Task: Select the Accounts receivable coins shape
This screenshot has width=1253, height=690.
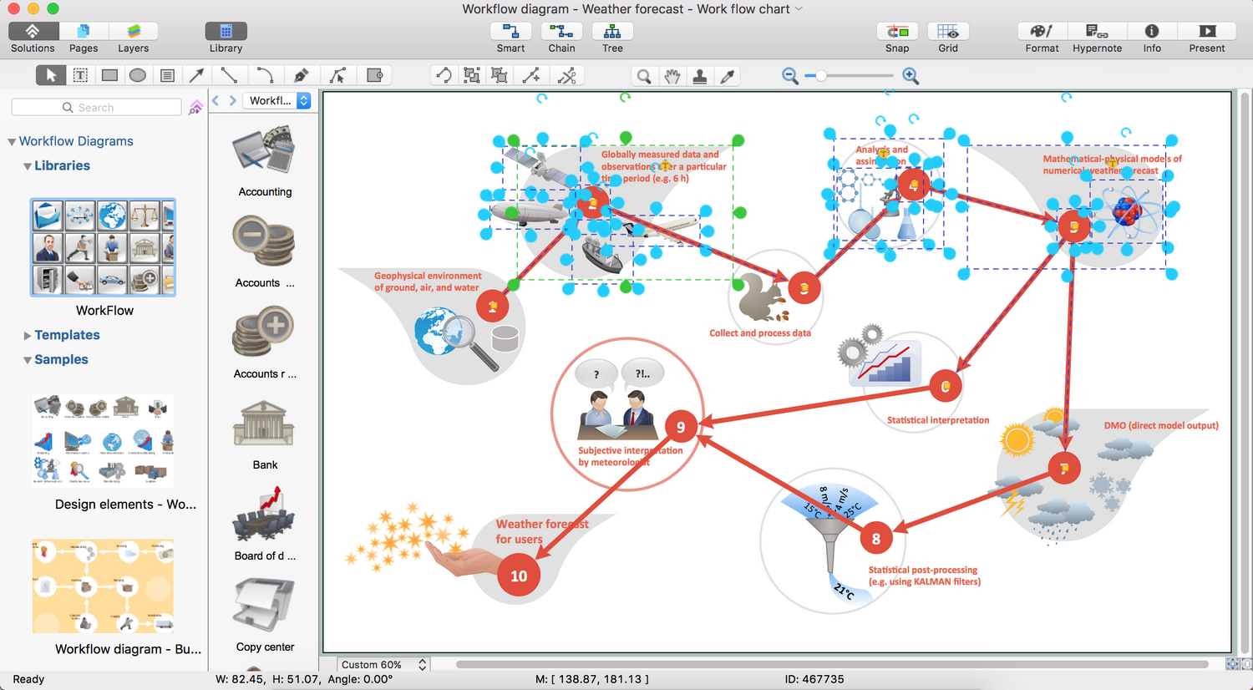Action: pyautogui.click(x=264, y=332)
